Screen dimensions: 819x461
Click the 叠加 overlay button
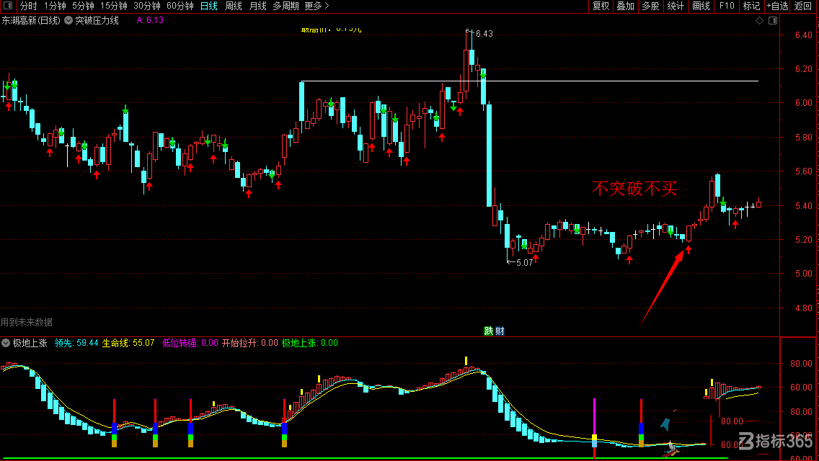pyautogui.click(x=625, y=6)
